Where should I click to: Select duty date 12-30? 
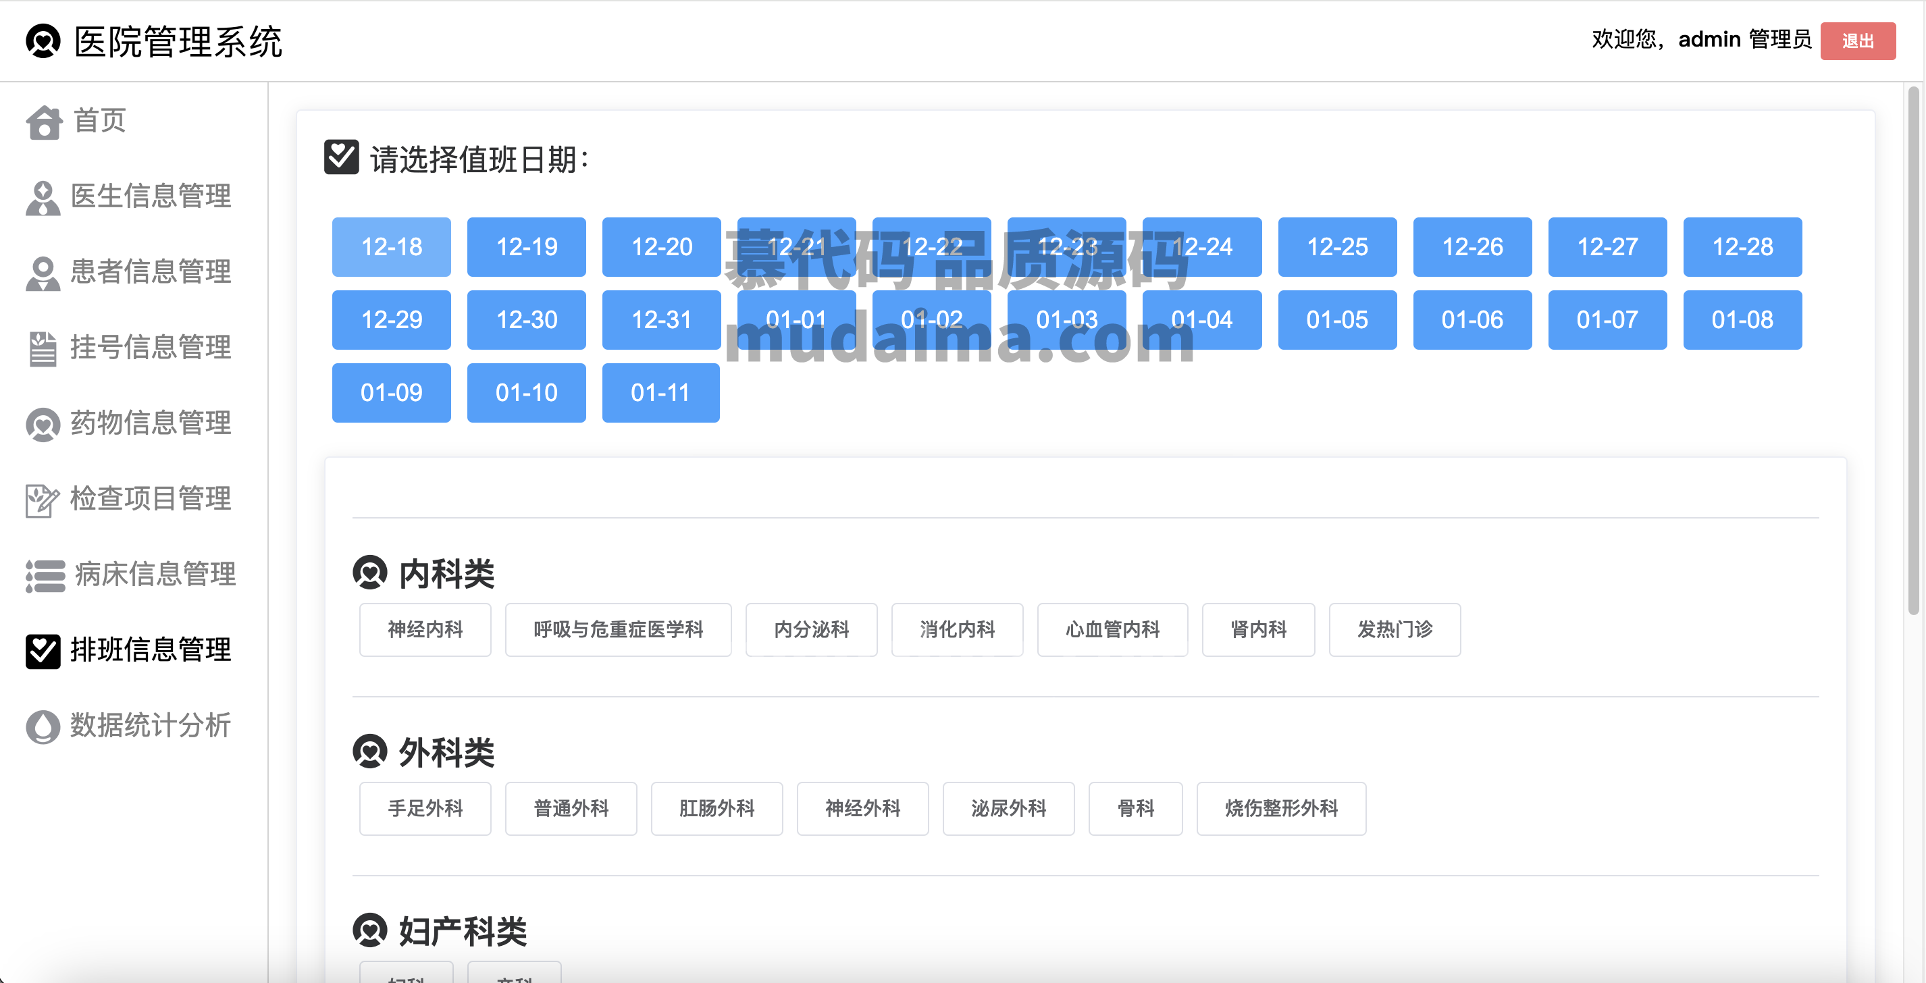pyautogui.click(x=526, y=319)
